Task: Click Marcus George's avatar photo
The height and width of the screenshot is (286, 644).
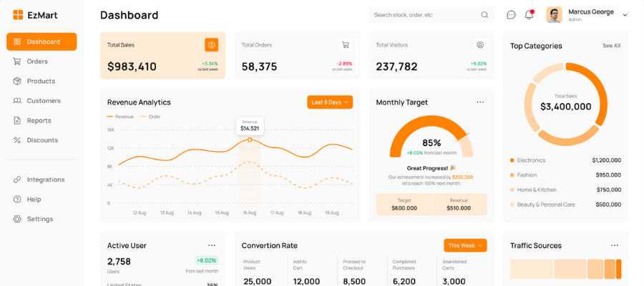Action: (x=554, y=15)
